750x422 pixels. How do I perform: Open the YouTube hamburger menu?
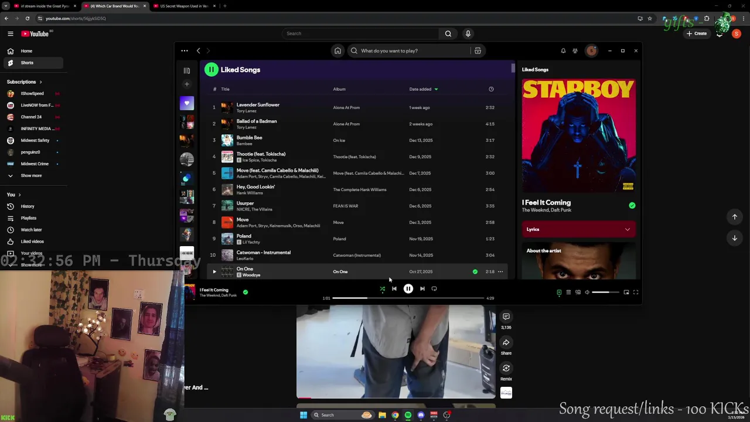coord(10,34)
